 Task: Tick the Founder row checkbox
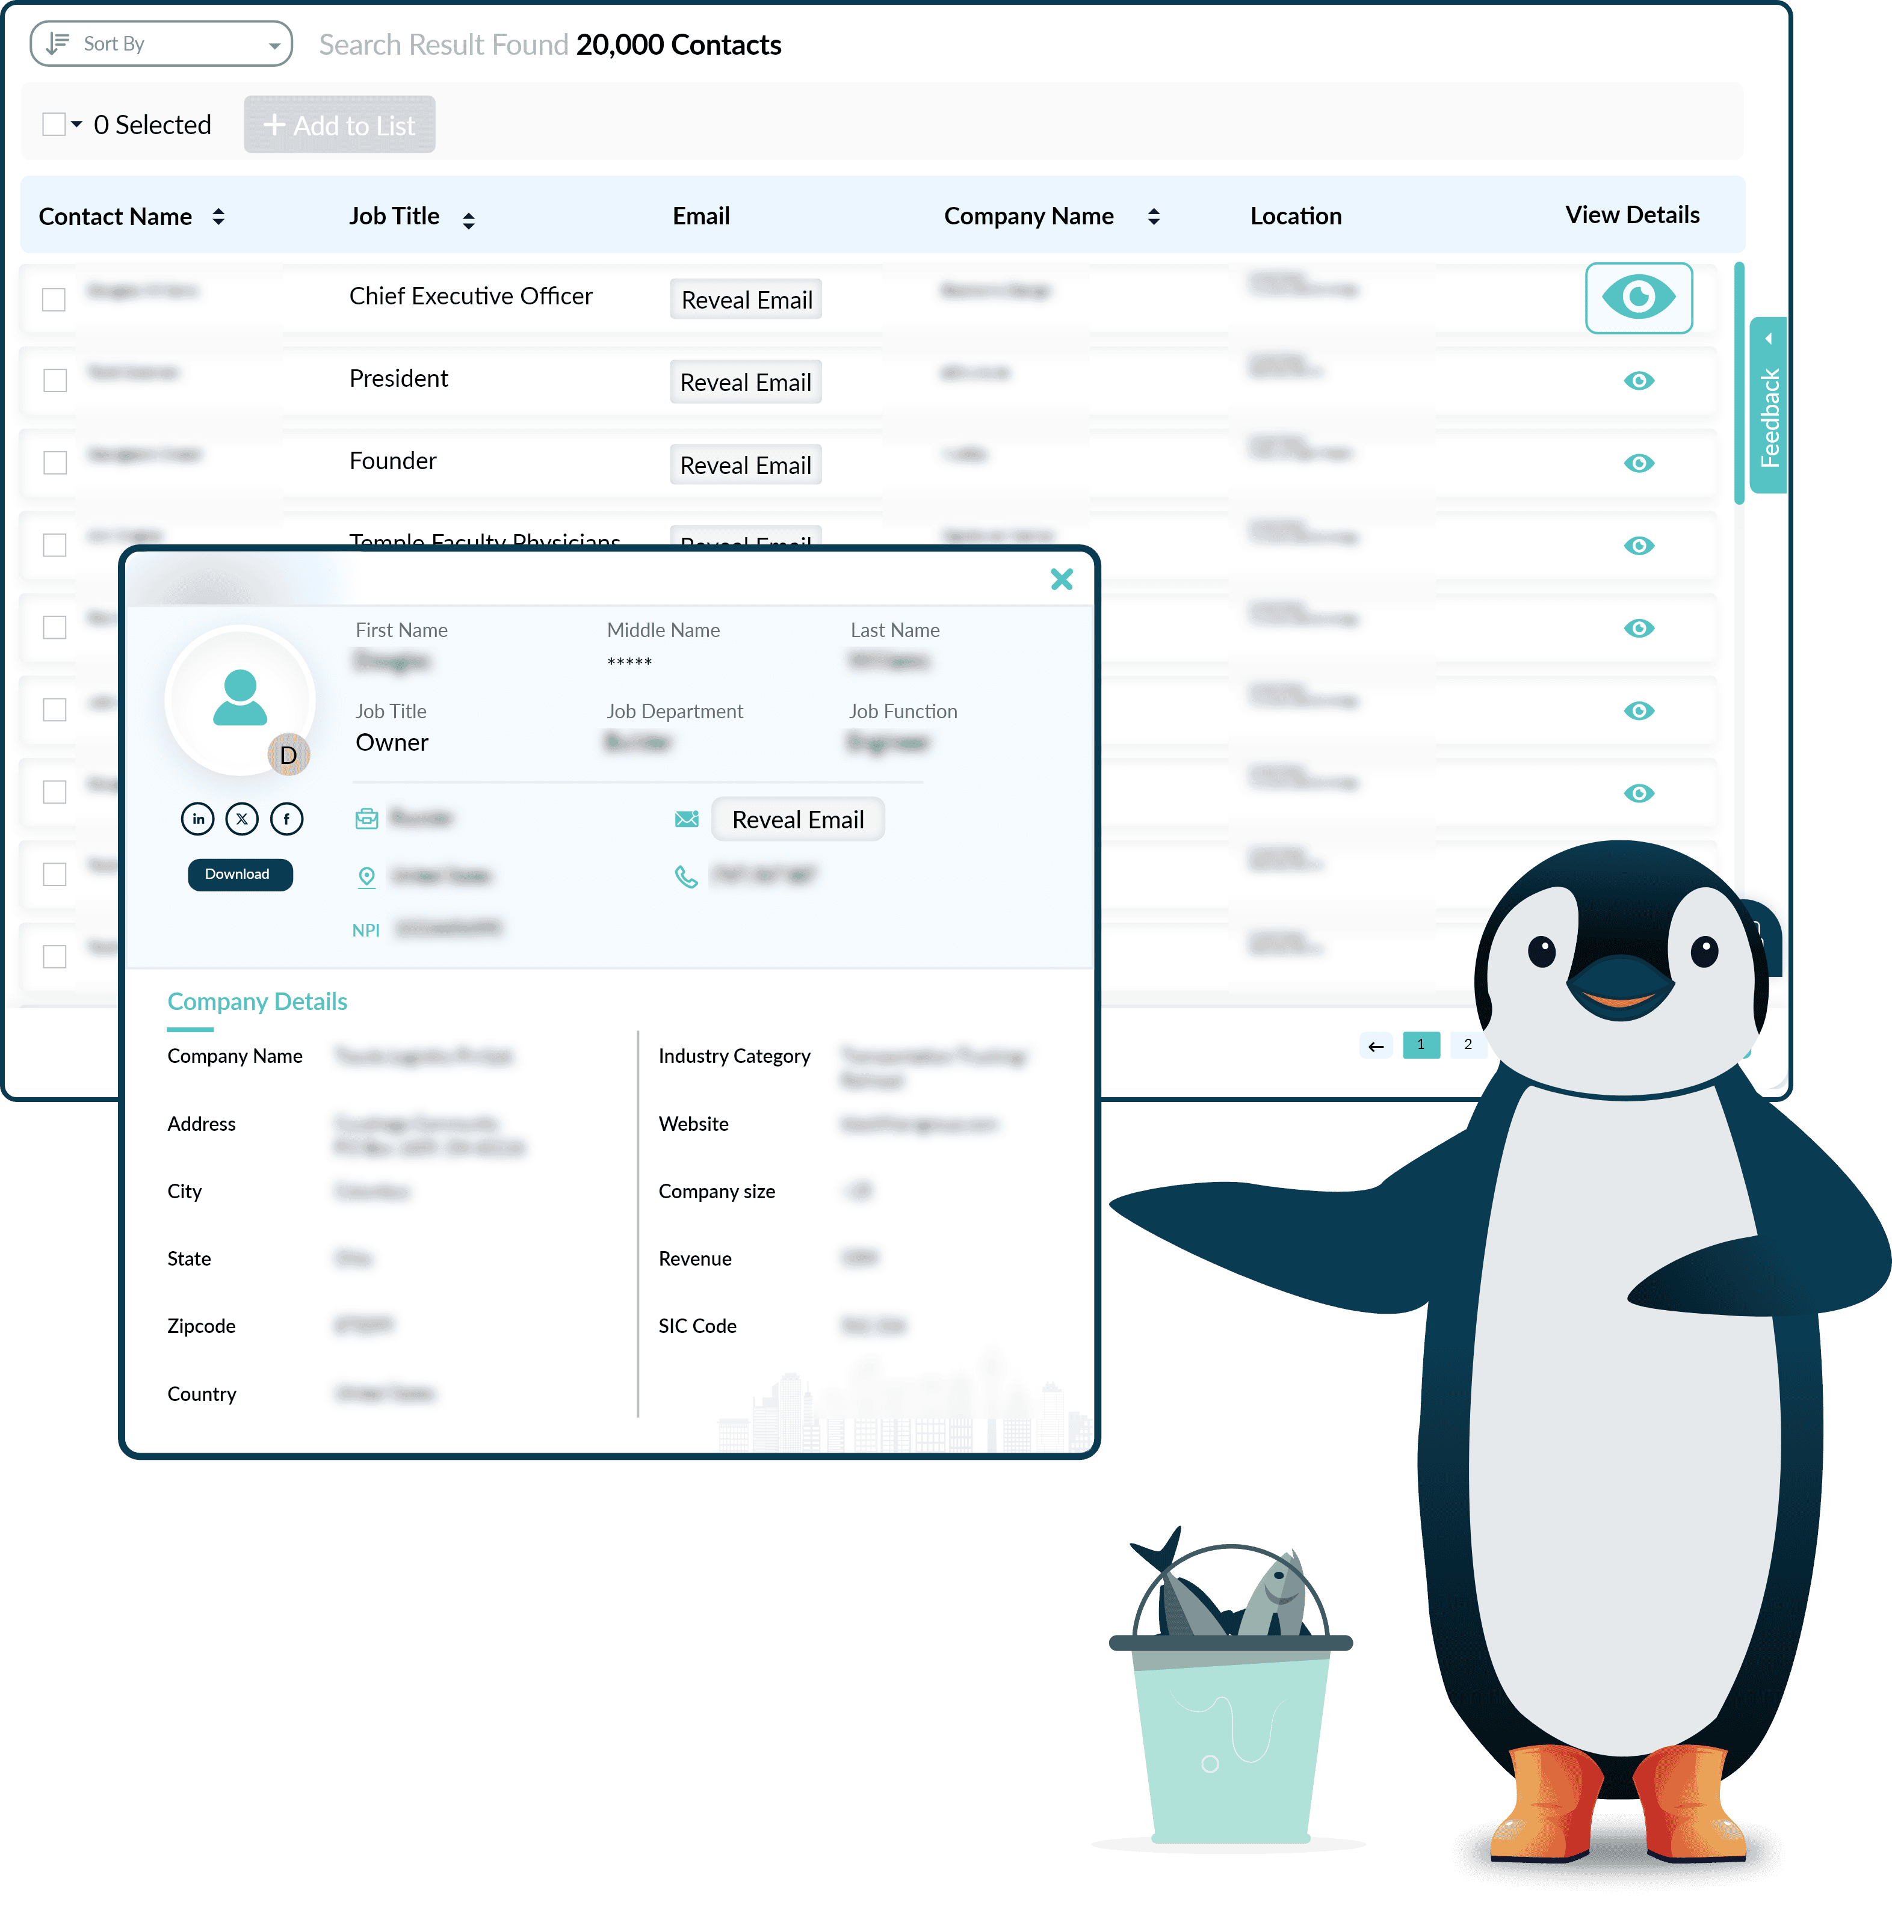click(54, 463)
